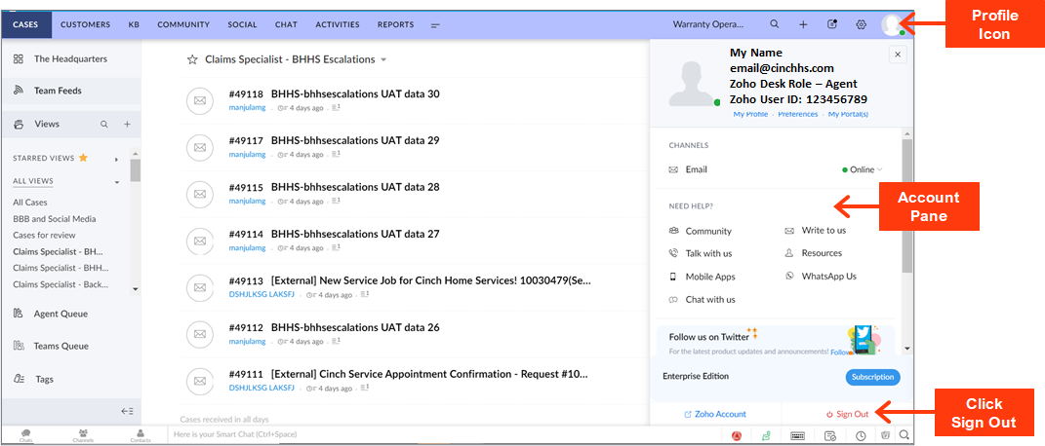
Task: Select All Cases view in sidebar
Action: pos(30,202)
